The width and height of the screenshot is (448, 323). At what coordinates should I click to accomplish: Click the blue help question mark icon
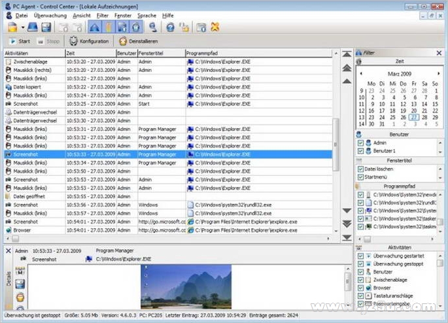169,27
